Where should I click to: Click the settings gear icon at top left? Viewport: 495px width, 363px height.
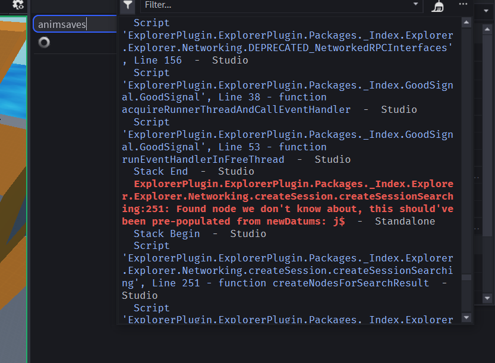click(x=18, y=5)
